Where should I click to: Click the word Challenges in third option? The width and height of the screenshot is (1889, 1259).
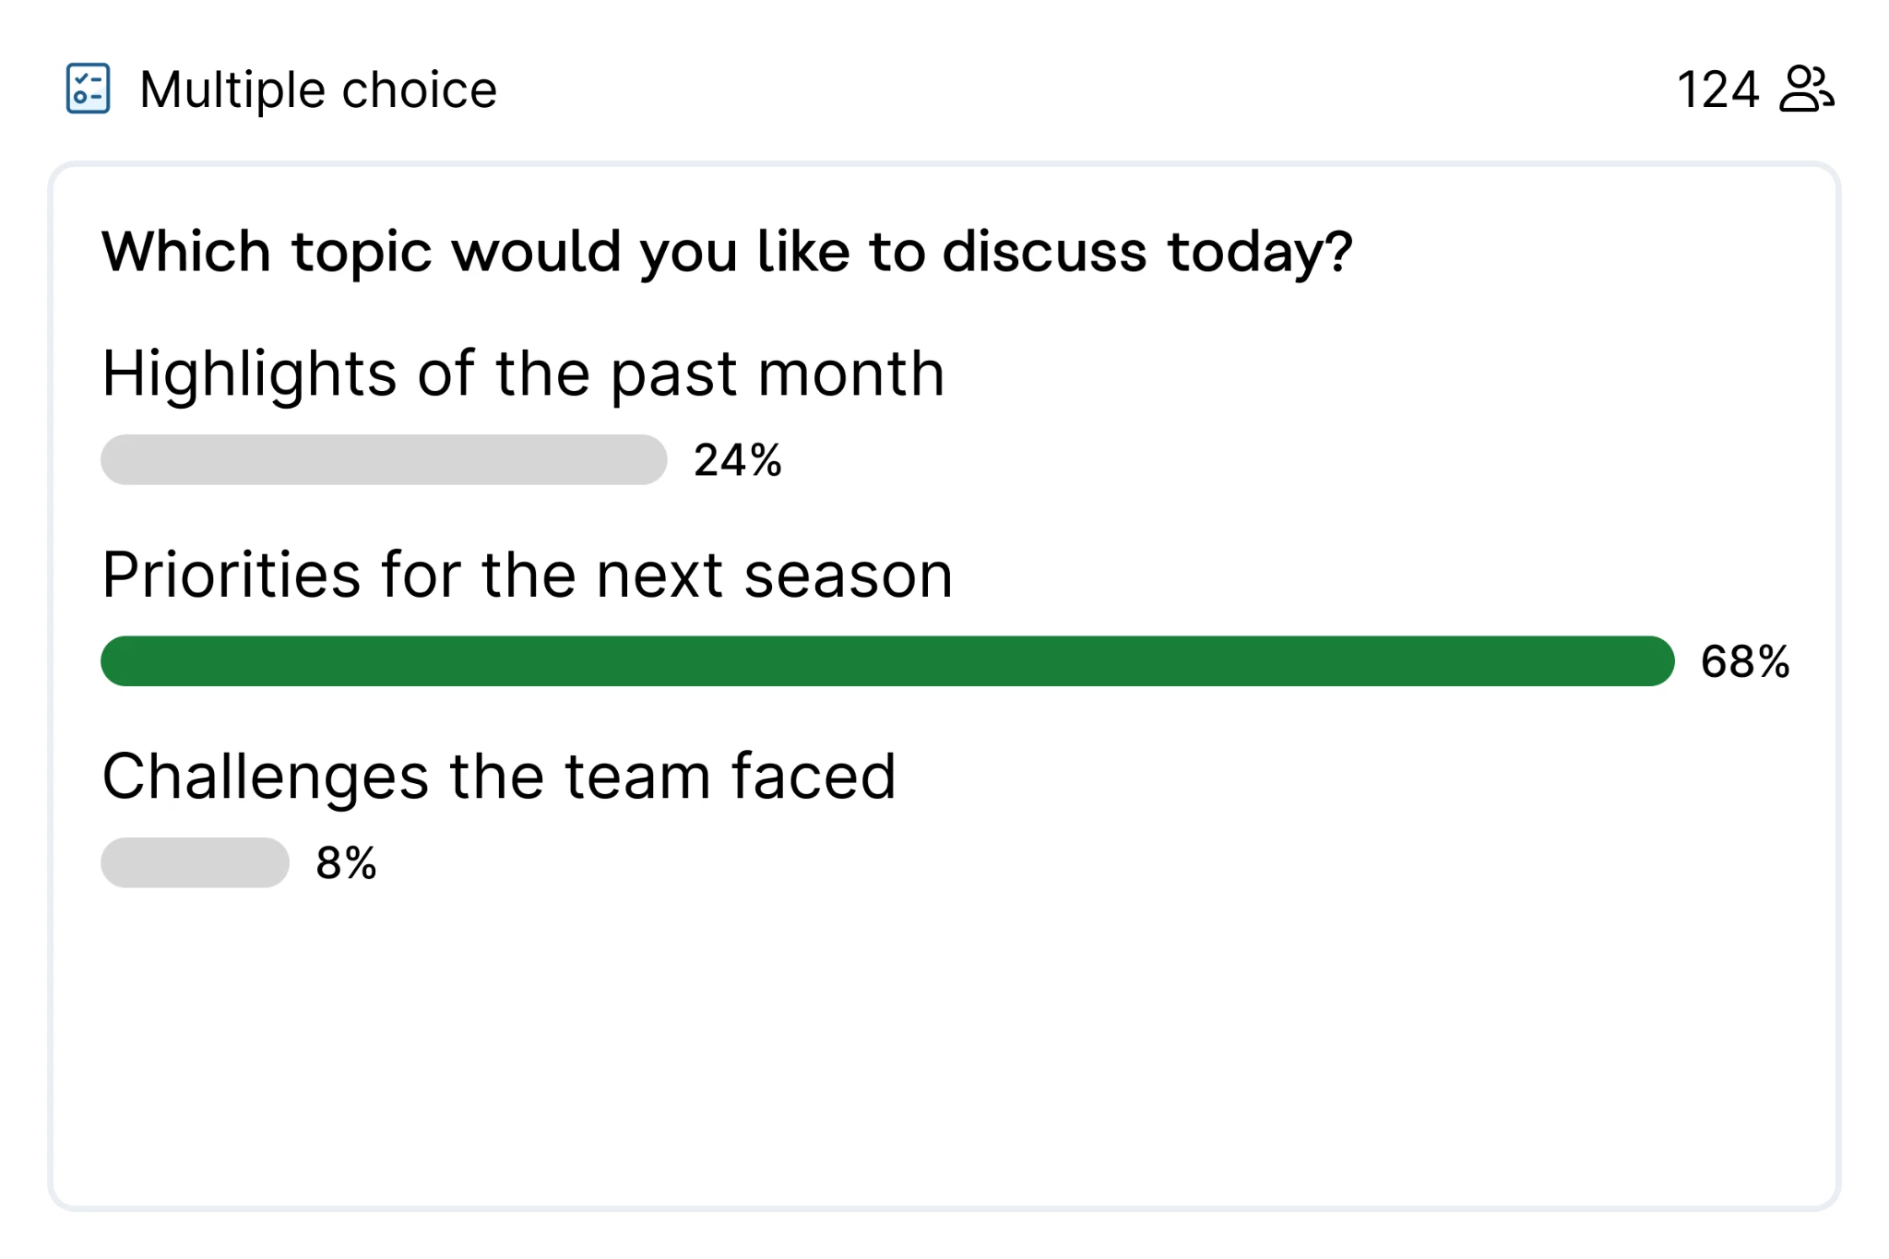click(x=266, y=776)
